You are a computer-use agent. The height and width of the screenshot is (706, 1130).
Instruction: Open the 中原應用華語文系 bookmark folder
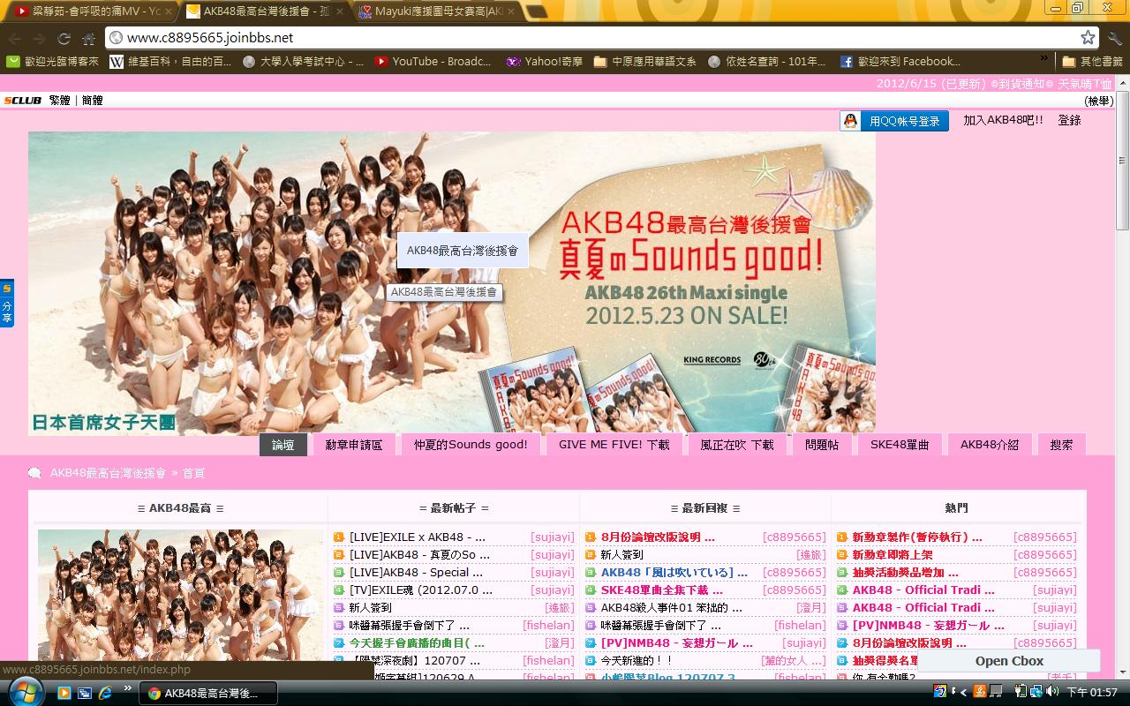[645, 62]
